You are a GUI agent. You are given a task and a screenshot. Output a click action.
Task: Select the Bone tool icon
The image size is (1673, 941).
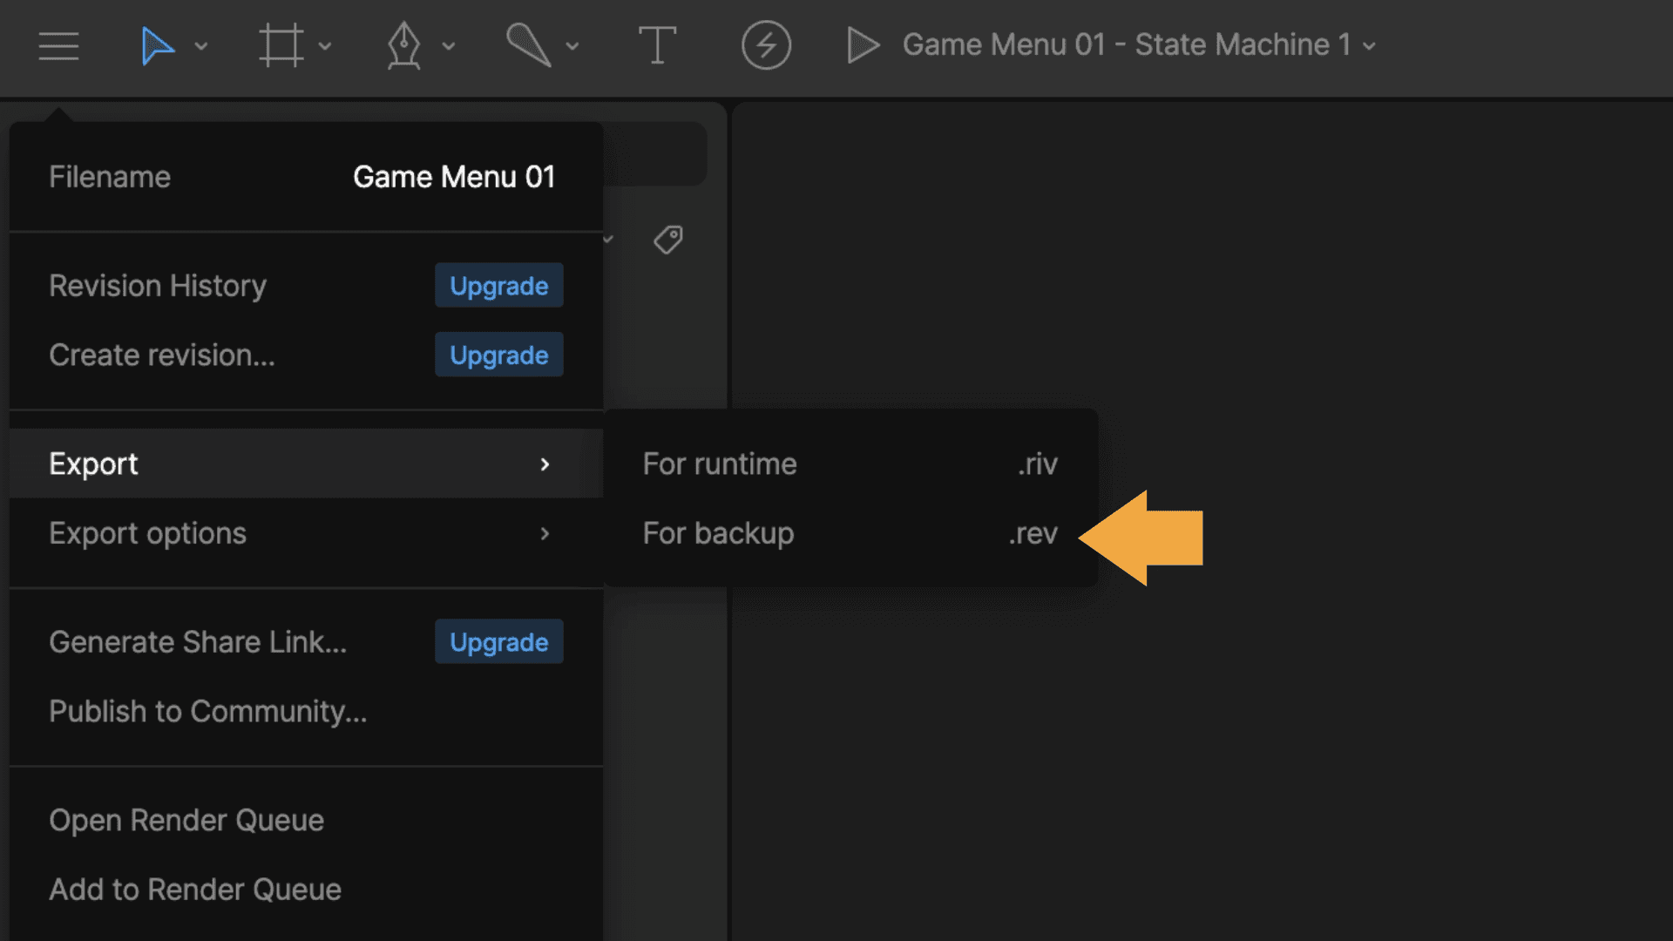click(x=528, y=45)
